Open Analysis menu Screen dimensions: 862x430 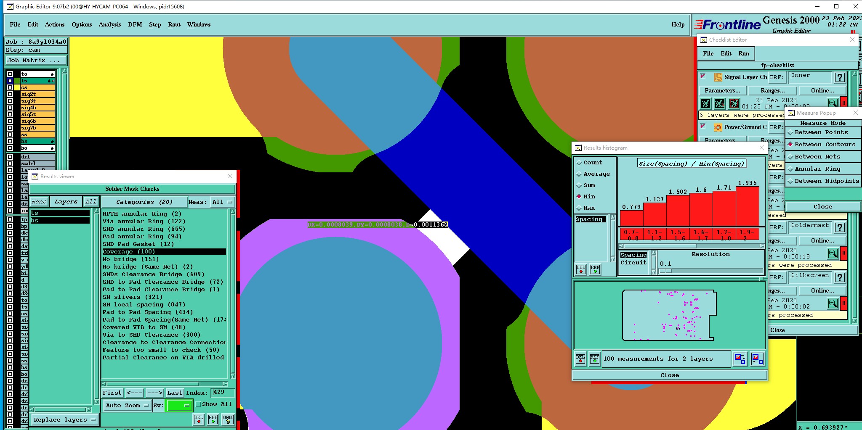[110, 25]
